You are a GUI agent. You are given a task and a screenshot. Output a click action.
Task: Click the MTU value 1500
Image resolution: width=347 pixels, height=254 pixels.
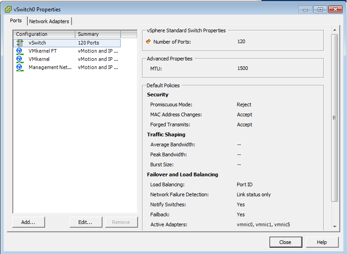click(243, 68)
